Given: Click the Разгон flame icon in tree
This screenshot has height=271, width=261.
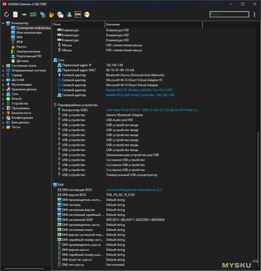Looking at the screenshot, I should tap(13, 47).
